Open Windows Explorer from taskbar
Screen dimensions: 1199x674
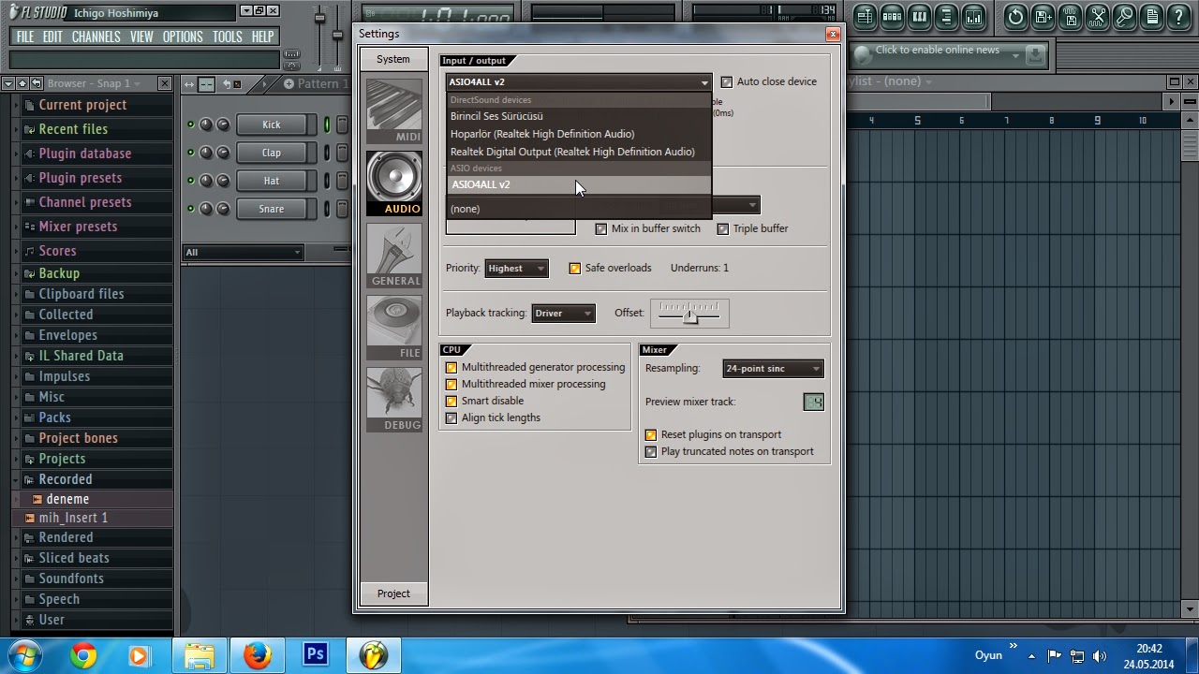point(200,656)
